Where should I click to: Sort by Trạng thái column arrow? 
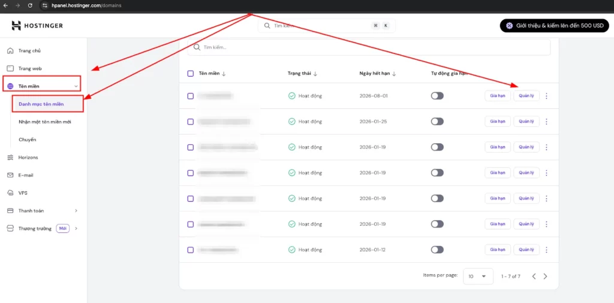[x=315, y=74]
